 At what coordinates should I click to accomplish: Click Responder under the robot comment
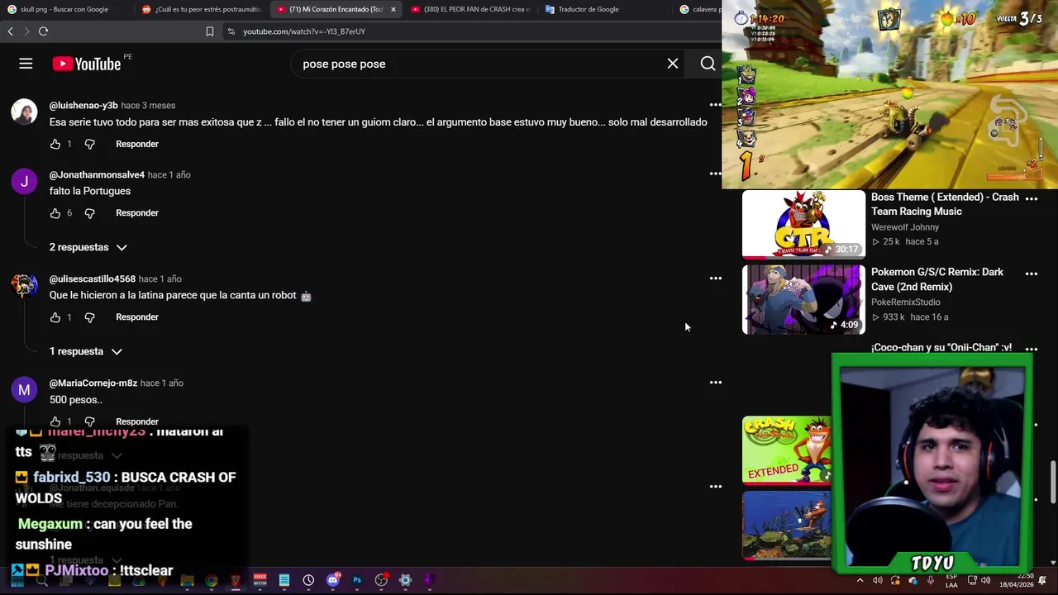coord(137,317)
